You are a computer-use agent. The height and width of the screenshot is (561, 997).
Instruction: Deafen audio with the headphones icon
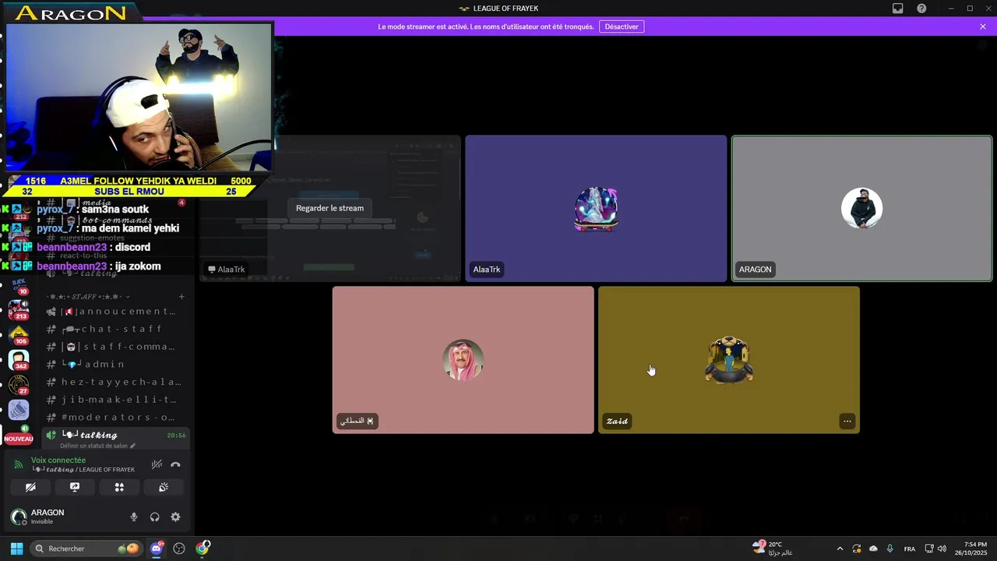click(x=155, y=517)
